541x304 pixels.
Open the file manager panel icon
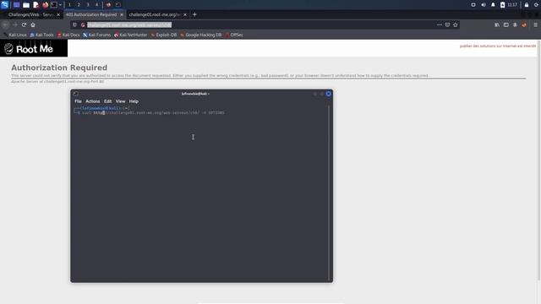coord(26,5)
